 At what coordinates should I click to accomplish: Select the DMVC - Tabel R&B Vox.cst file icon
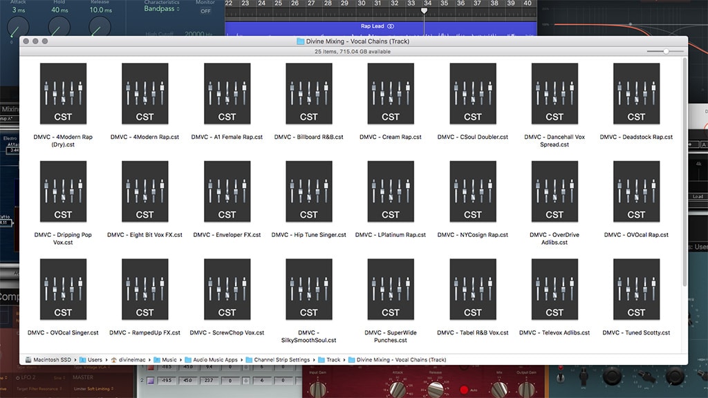point(473,290)
